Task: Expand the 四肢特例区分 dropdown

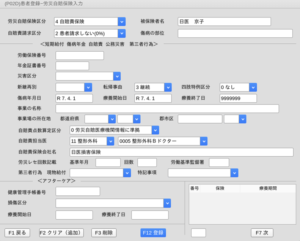Action: (x=253, y=87)
